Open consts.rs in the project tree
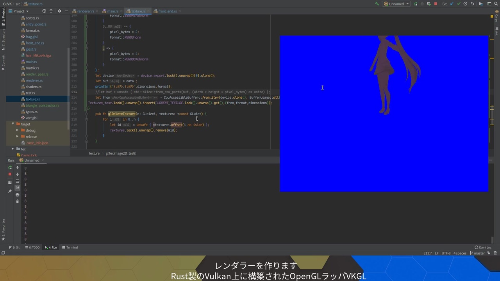 (x=32, y=18)
